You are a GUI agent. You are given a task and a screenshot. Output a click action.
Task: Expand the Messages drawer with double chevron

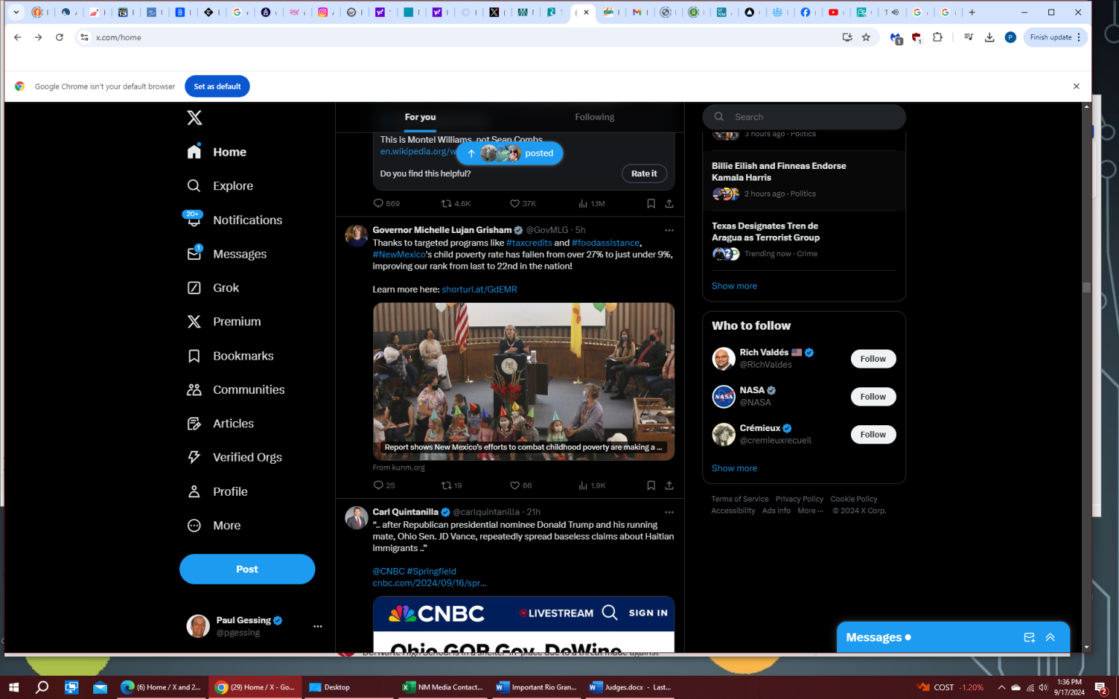pyautogui.click(x=1050, y=638)
